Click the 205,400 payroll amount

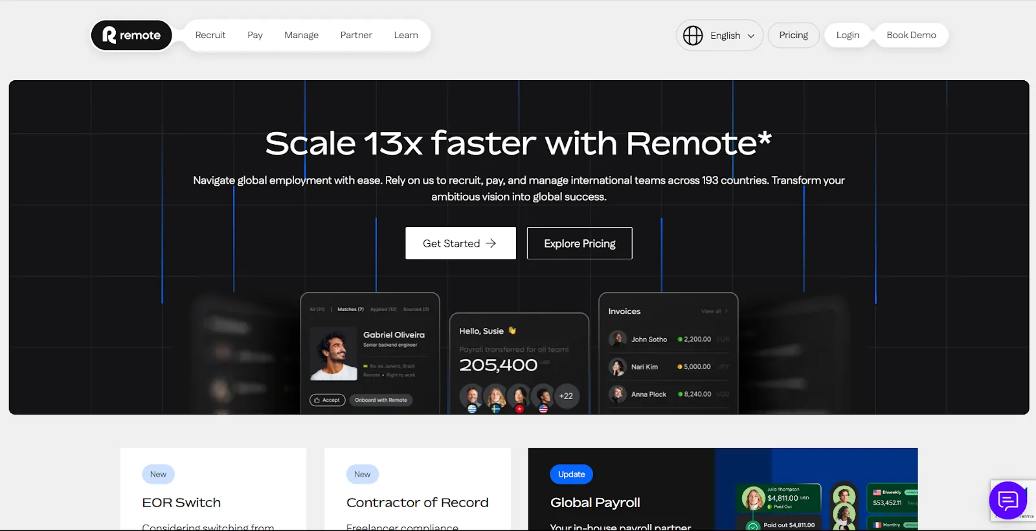pos(498,365)
